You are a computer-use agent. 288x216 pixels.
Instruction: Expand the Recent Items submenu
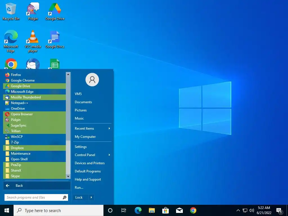coord(92,128)
